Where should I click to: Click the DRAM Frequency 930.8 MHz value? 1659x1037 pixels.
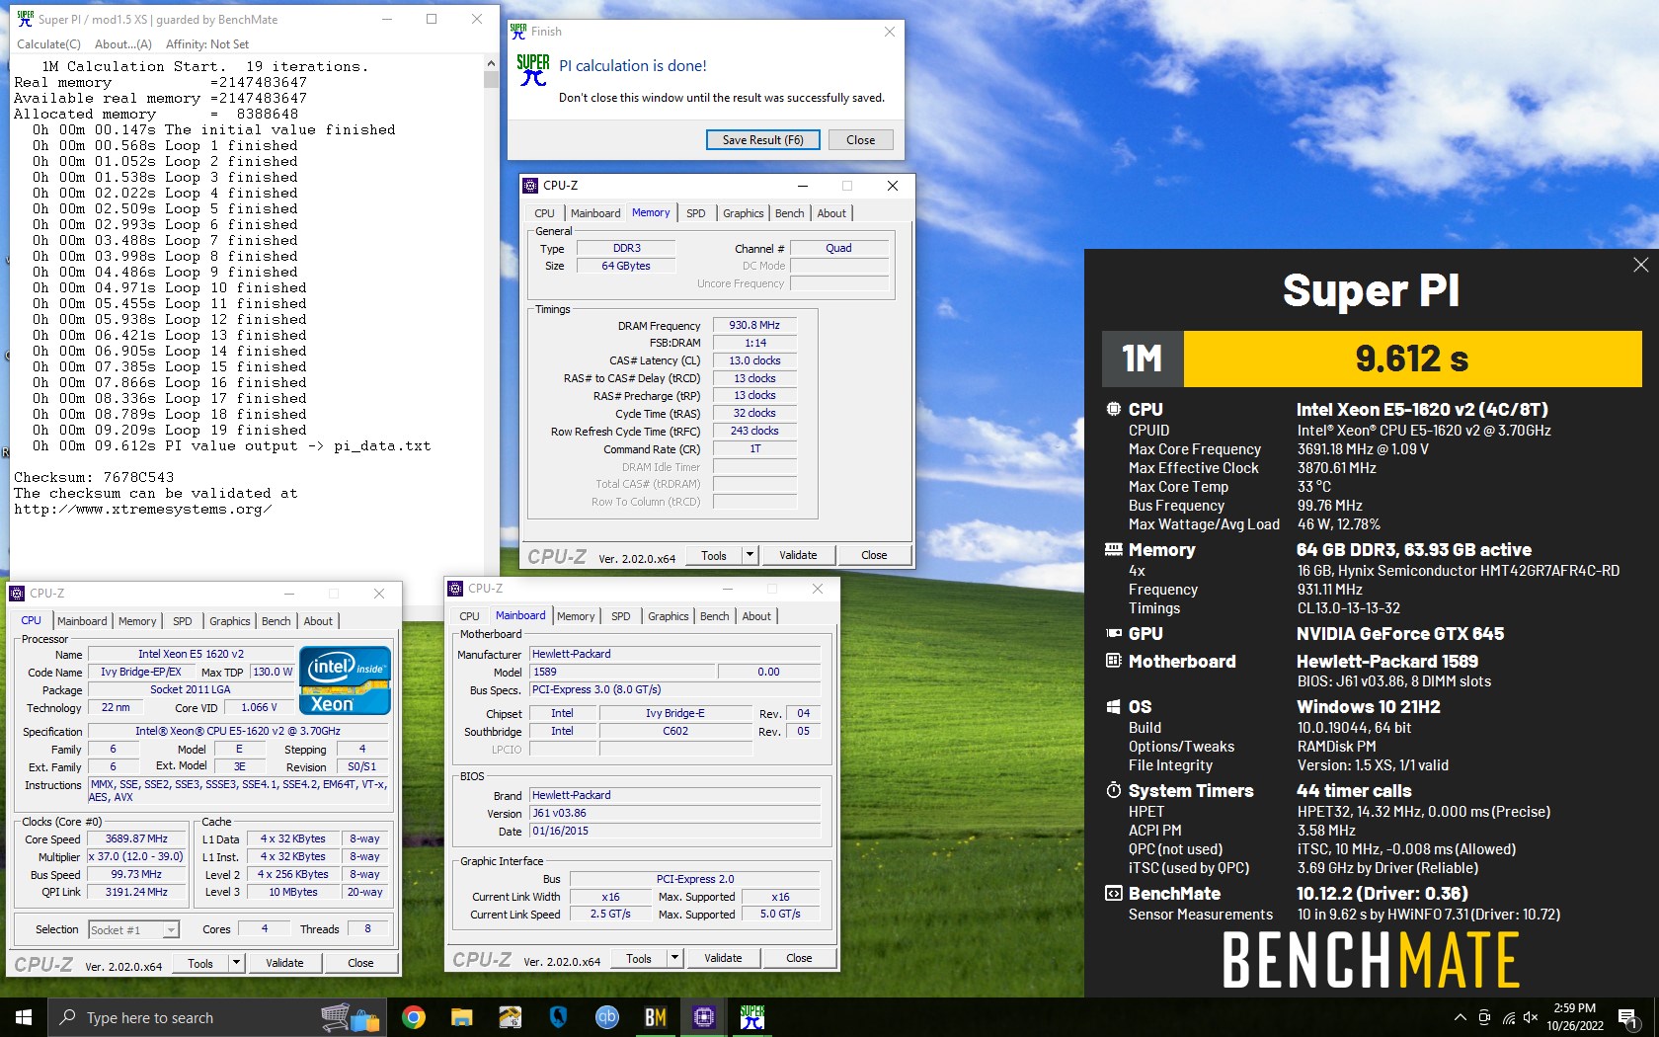pyautogui.click(x=754, y=325)
